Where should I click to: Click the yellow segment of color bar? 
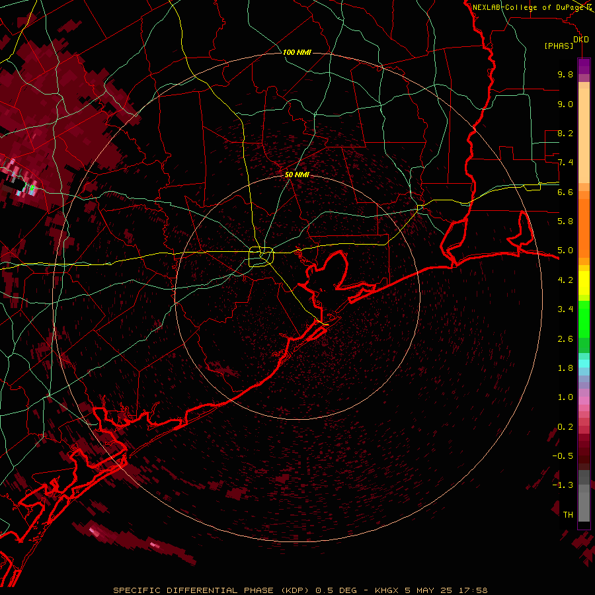click(584, 283)
